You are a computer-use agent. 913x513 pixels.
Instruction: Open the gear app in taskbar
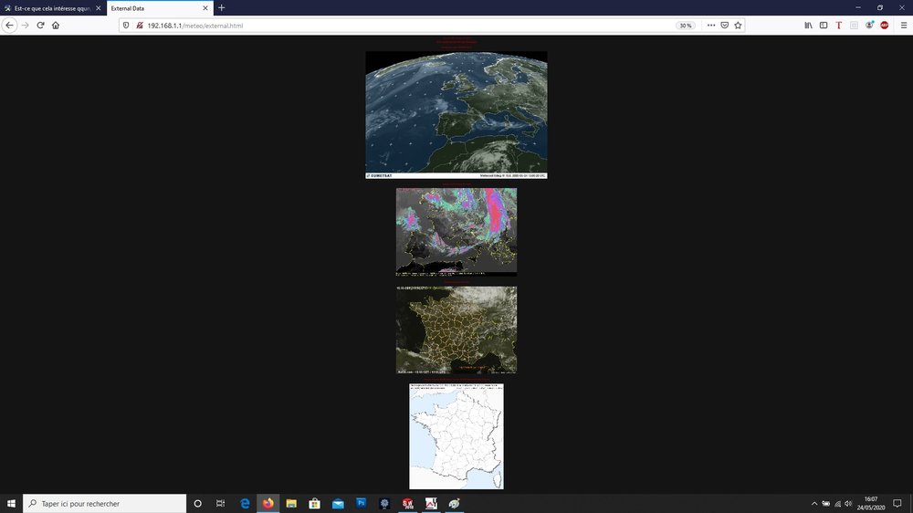tap(384, 503)
